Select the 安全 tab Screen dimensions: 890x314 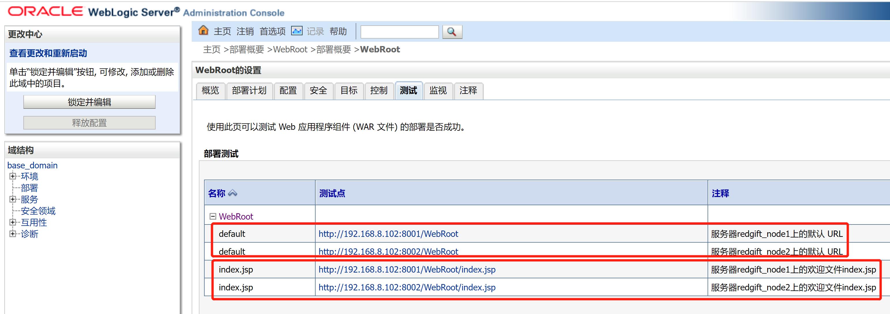pyautogui.click(x=318, y=91)
